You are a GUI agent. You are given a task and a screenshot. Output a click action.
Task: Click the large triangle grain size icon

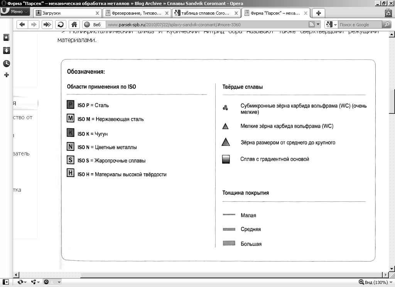click(x=226, y=142)
